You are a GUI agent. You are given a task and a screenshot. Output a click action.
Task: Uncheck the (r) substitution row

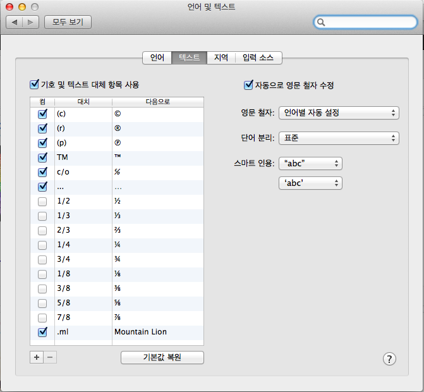click(42, 128)
